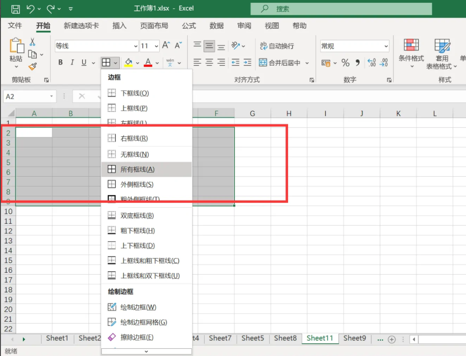Image resolution: width=466 pixels, height=356 pixels.
Task: Toggle Wrap Text (自动换行)
Action: pyautogui.click(x=277, y=46)
